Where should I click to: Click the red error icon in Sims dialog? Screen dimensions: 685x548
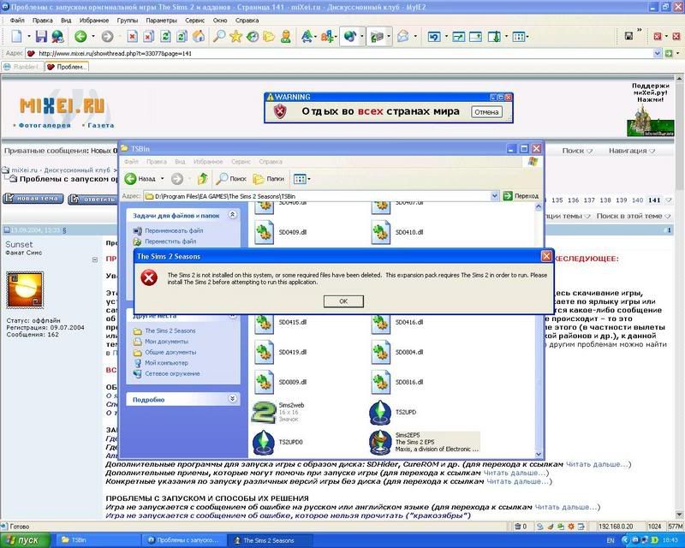click(149, 277)
